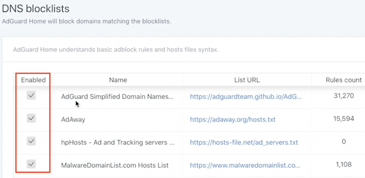
Task: Click the 0 rules count for hpHosts
Action: (x=344, y=141)
